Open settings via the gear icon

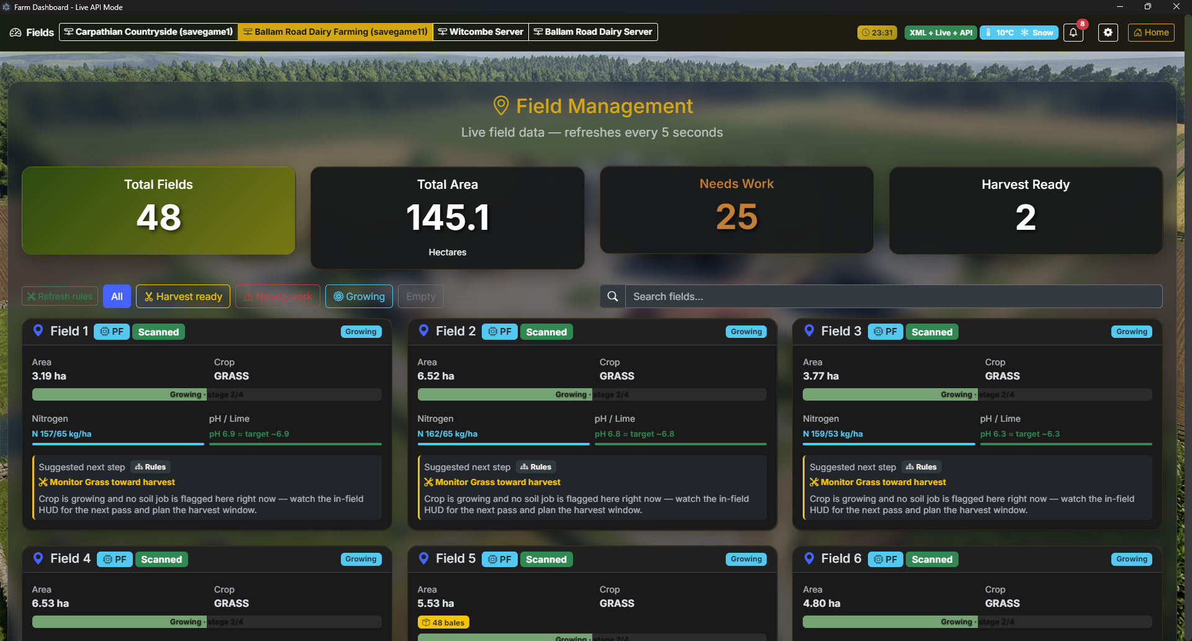point(1108,32)
